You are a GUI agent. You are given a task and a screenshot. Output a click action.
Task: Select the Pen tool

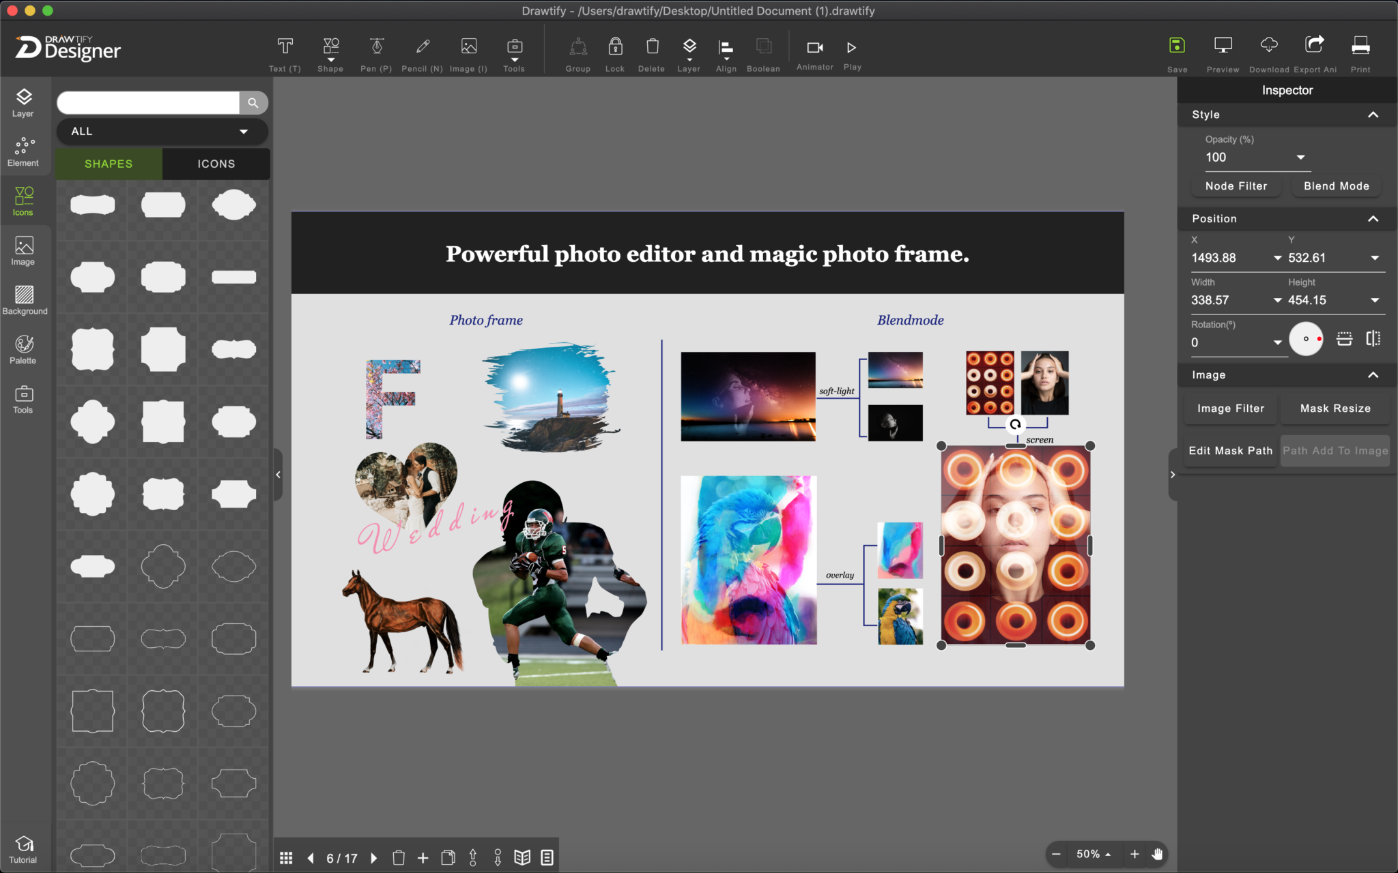click(376, 55)
